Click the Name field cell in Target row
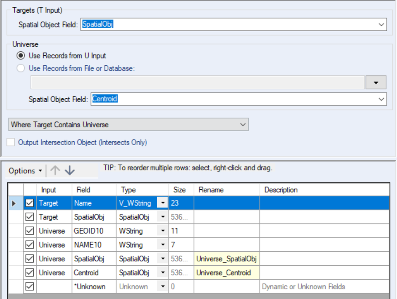Screen dimensions: 397x299 point(94,203)
